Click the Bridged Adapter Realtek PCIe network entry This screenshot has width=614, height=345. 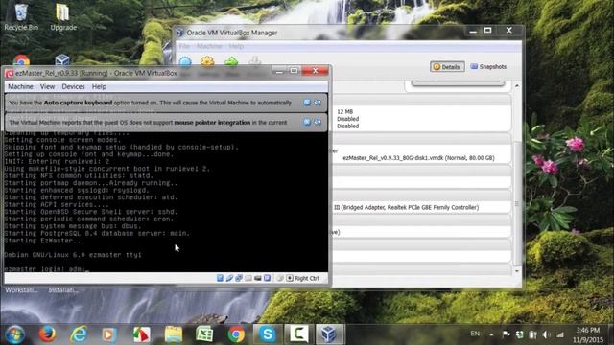click(407, 207)
